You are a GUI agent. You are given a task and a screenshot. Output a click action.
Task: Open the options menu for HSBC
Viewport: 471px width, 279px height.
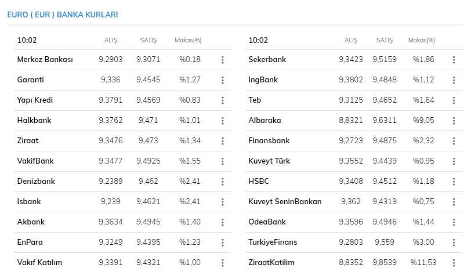(x=454, y=182)
